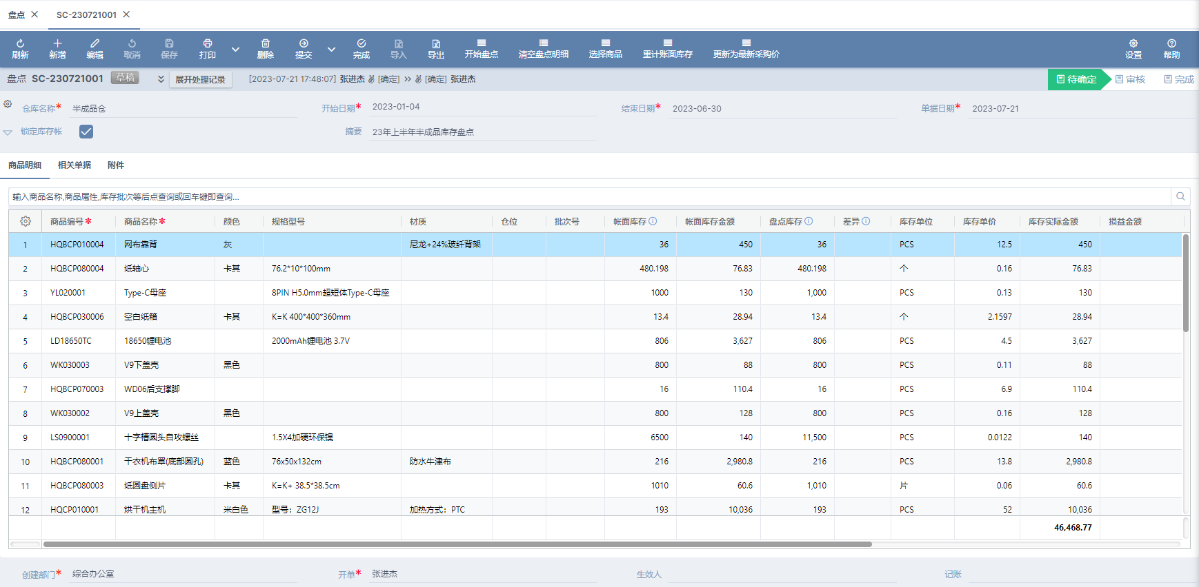Expand the chevron beside 草稿 status
The height and width of the screenshot is (587, 1199).
(161, 79)
